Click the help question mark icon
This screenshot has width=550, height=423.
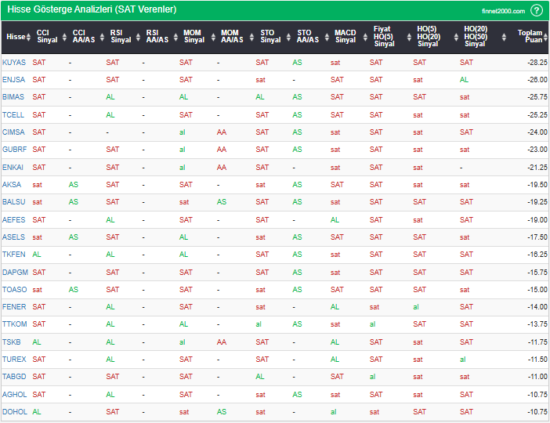(x=537, y=10)
